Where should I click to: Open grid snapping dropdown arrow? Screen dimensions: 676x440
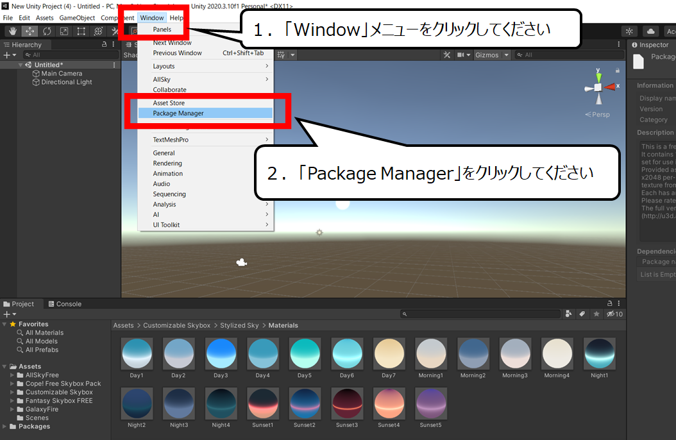coord(292,55)
